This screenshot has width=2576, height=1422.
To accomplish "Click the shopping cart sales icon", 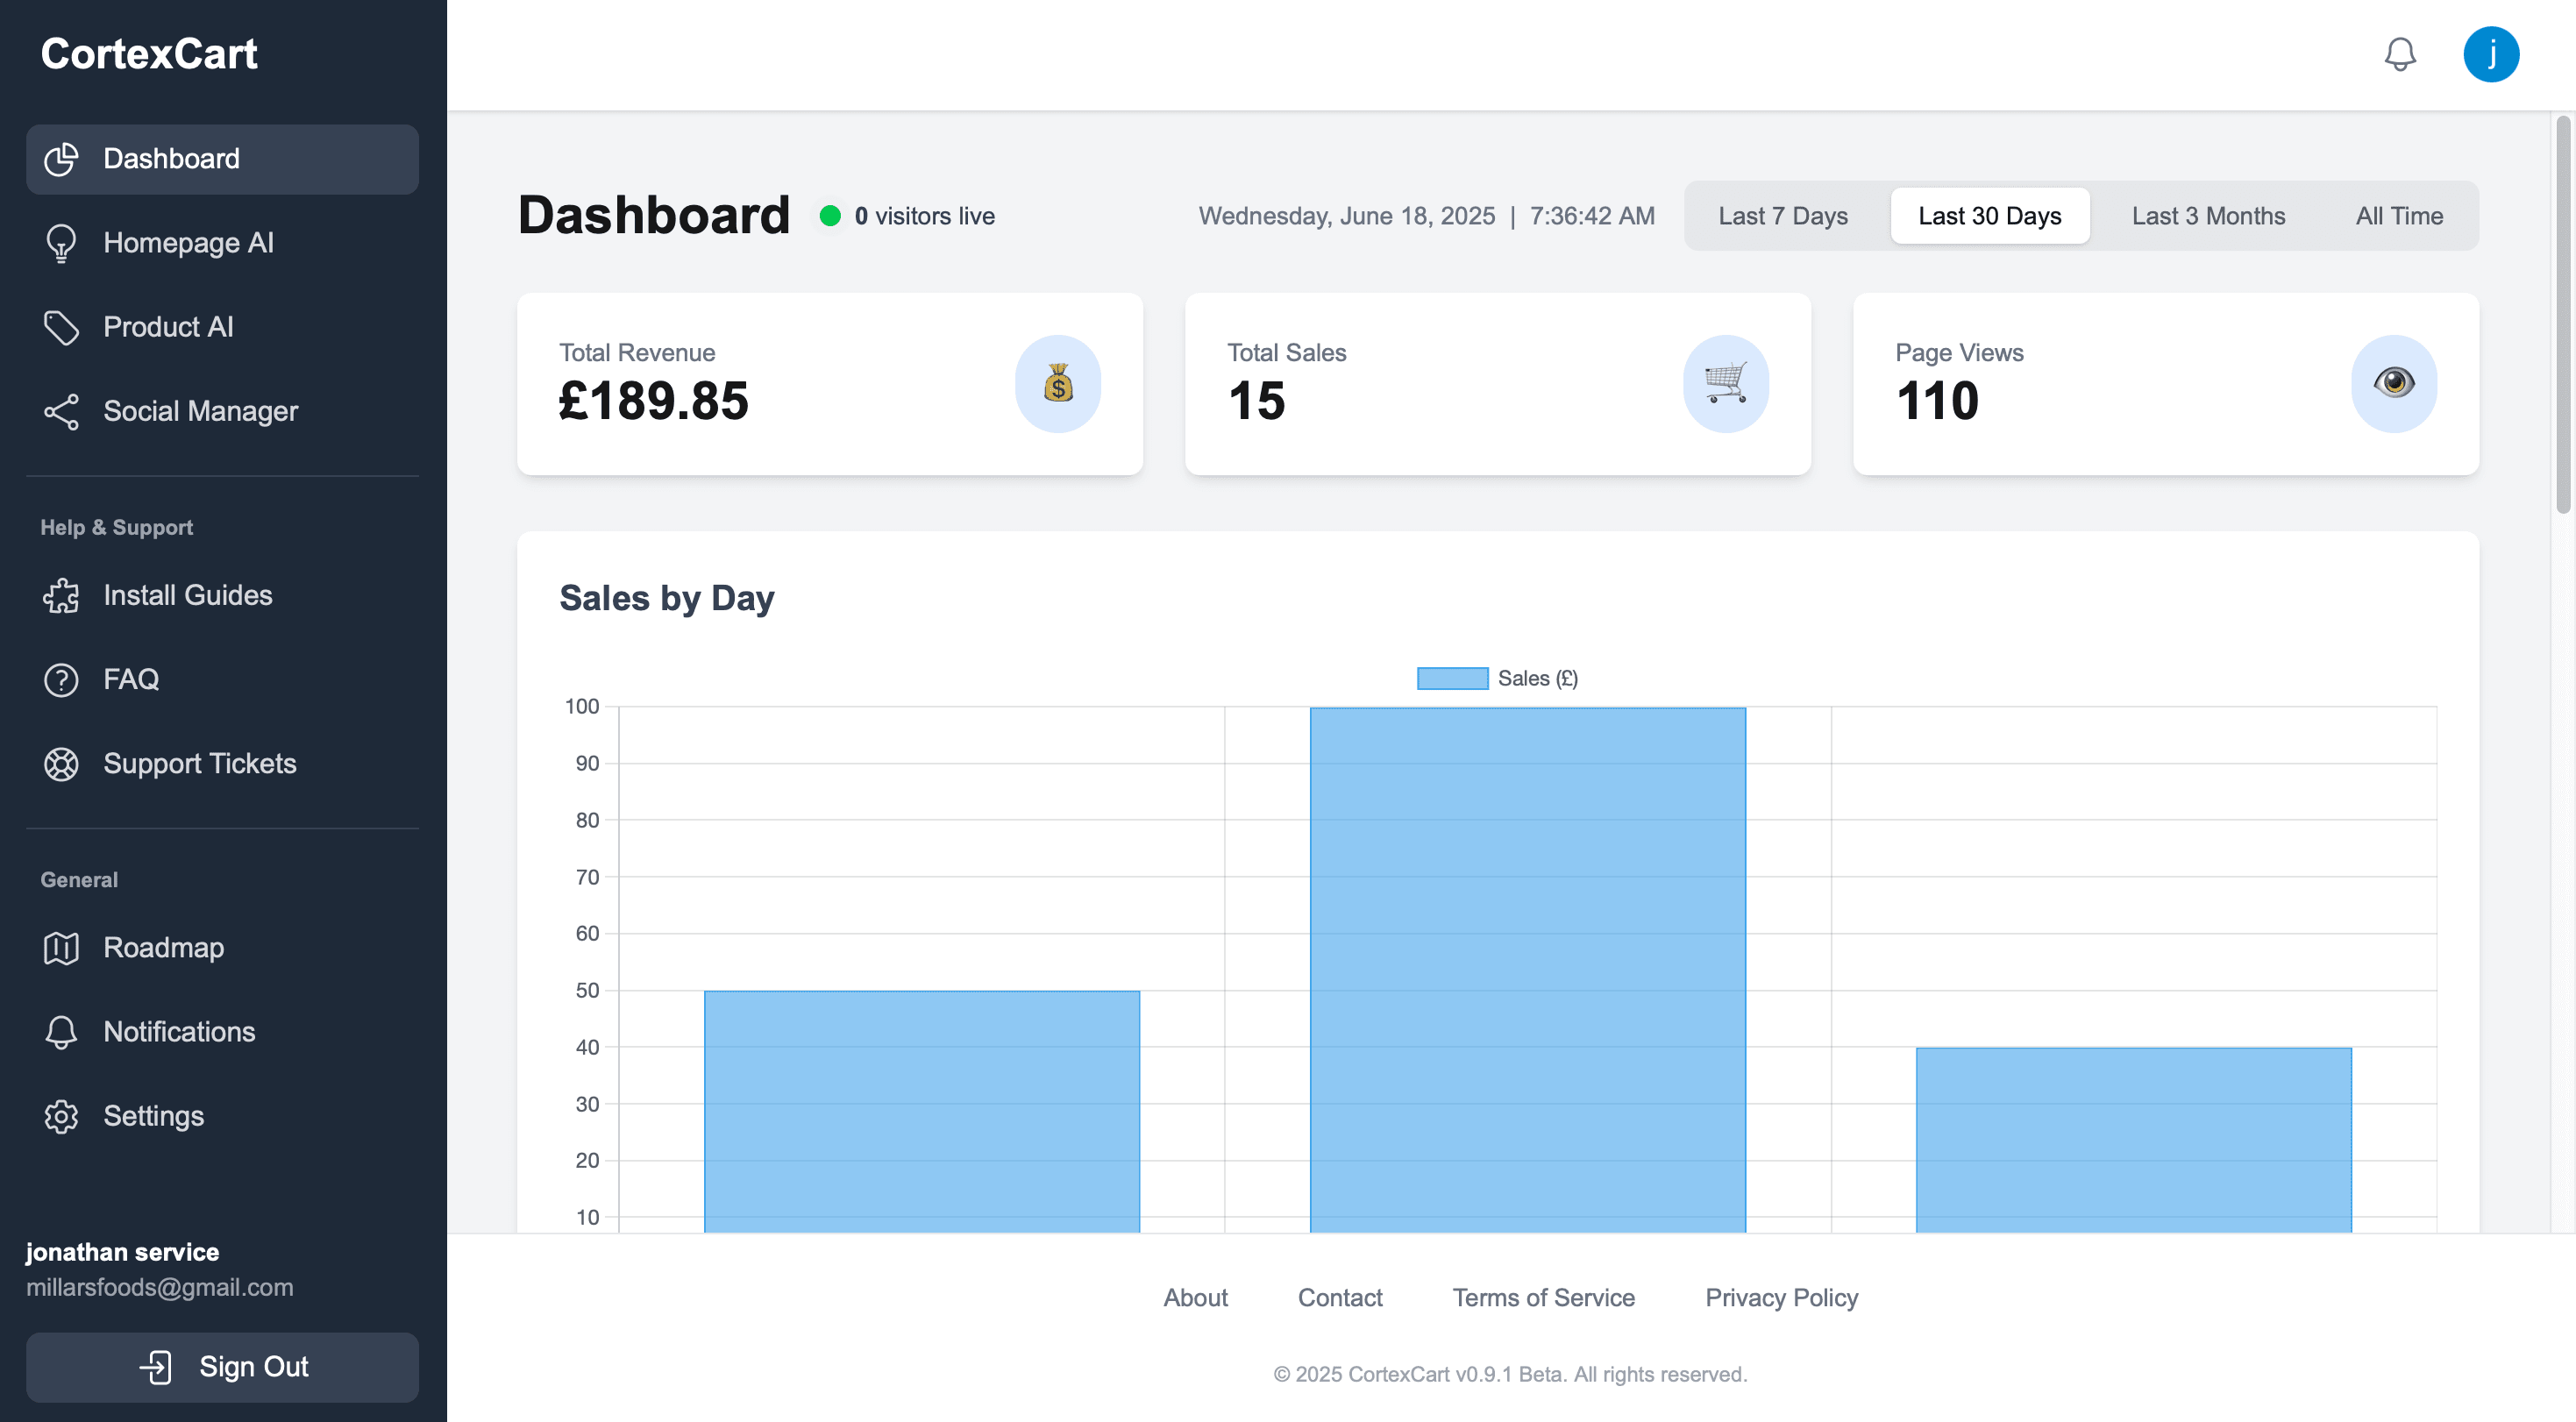I will (1726, 384).
